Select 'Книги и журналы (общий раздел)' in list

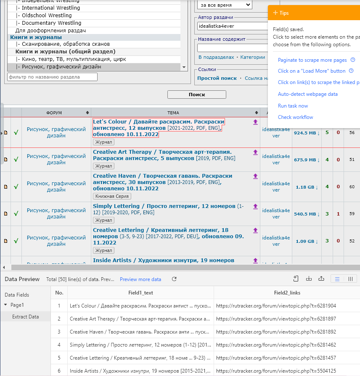coord(94,52)
